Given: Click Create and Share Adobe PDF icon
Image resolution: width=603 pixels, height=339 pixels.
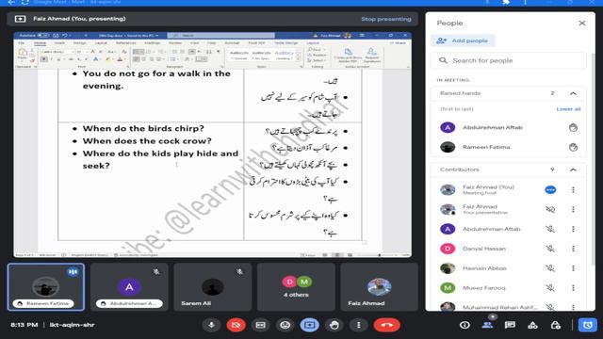Looking at the screenshot, I should click(348, 55).
